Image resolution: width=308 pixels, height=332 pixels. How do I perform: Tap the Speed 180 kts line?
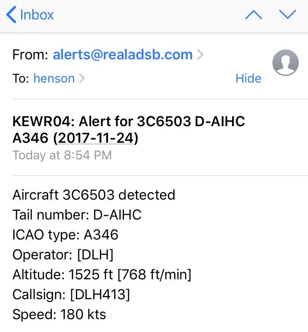pyautogui.click(x=59, y=315)
